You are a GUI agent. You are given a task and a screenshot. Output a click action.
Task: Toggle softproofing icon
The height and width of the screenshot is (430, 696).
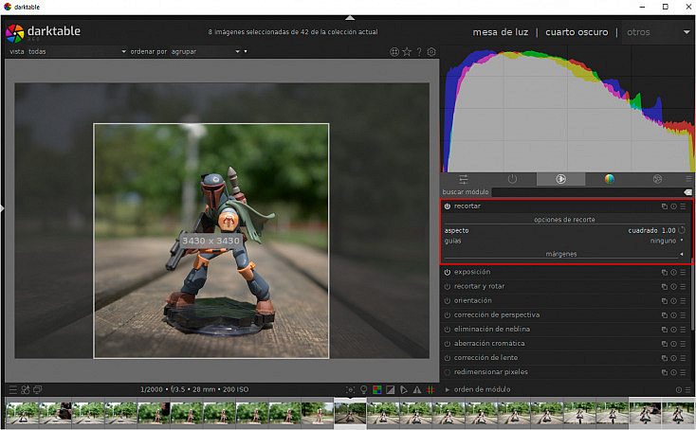pyautogui.click(x=404, y=389)
